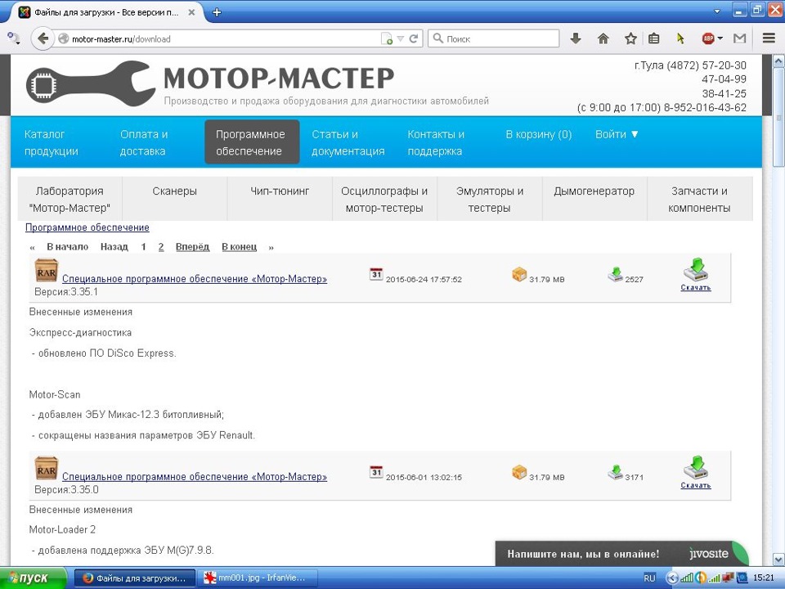The width and height of the screenshot is (785, 589).
Task: Open the software link for version 3.35.1
Action: click(195, 279)
